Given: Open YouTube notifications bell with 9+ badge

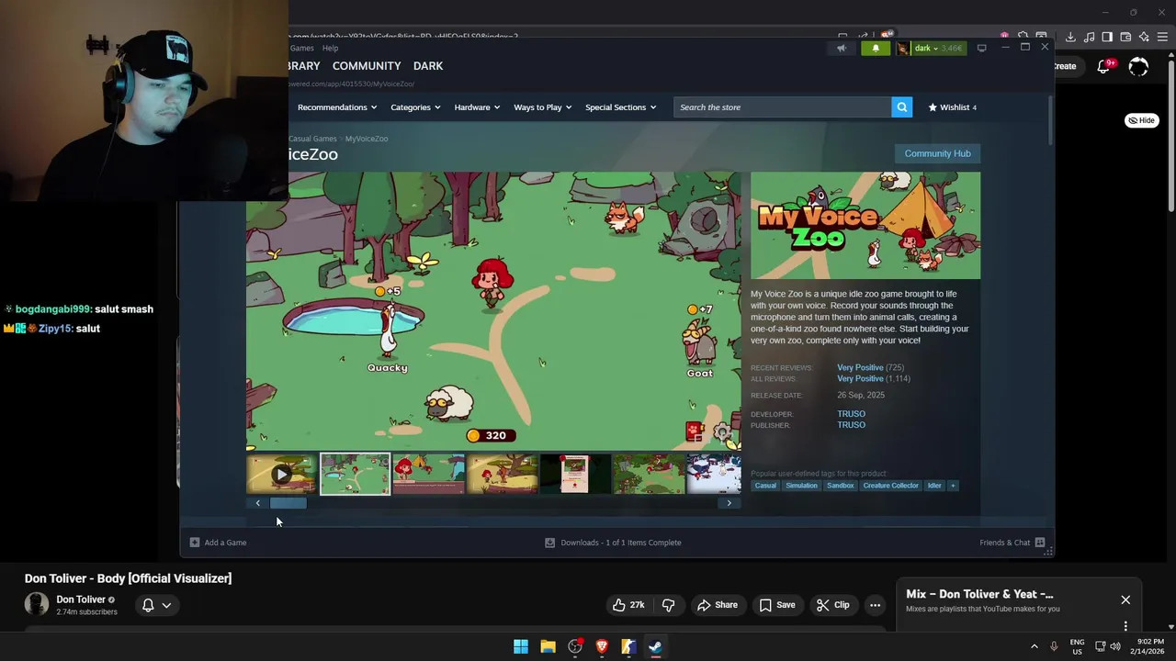Looking at the screenshot, I should point(1105,66).
